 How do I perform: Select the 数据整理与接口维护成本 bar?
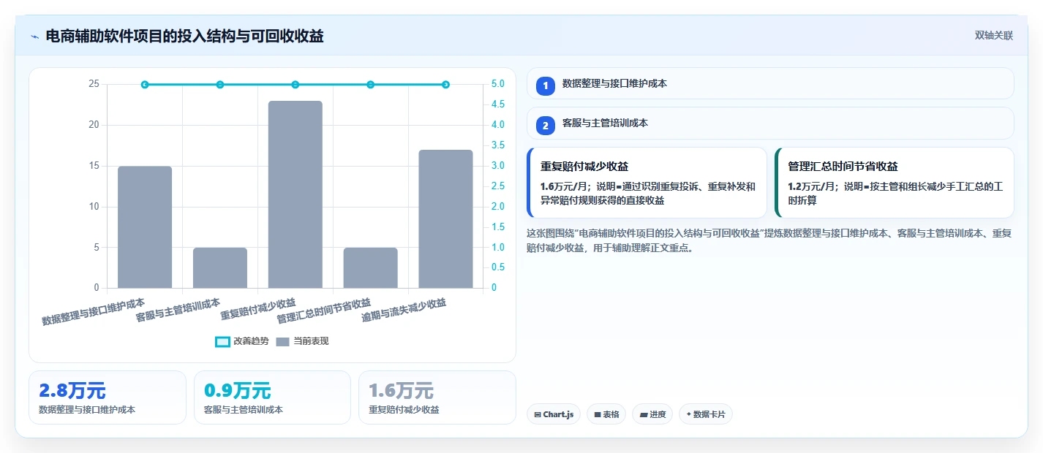[145, 227]
